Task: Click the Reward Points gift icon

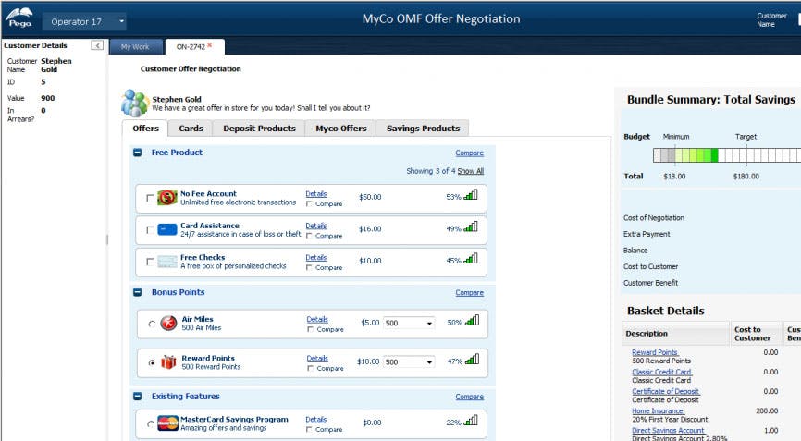Action: [x=168, y=362]
